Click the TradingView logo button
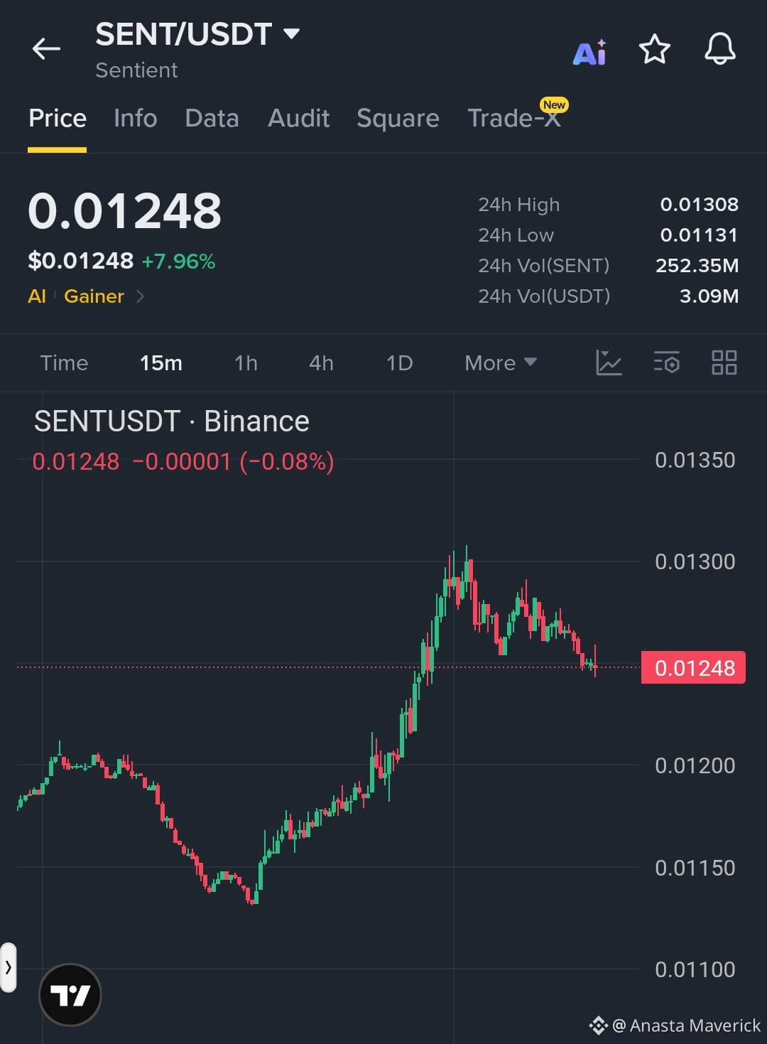 (70, 994)
